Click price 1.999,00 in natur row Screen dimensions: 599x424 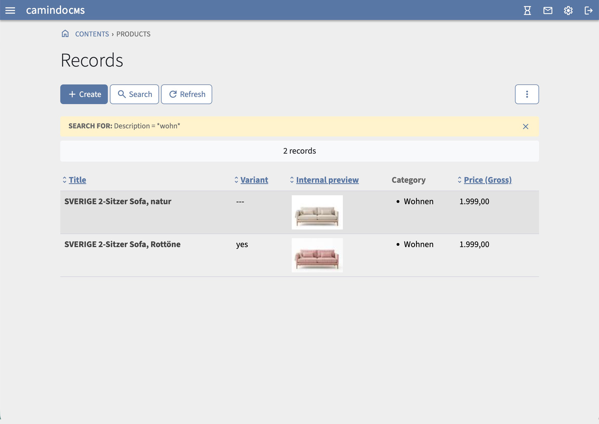tap(474, 201)
